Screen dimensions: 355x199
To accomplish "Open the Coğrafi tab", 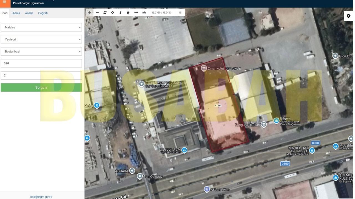I will [x=43, y=13].
